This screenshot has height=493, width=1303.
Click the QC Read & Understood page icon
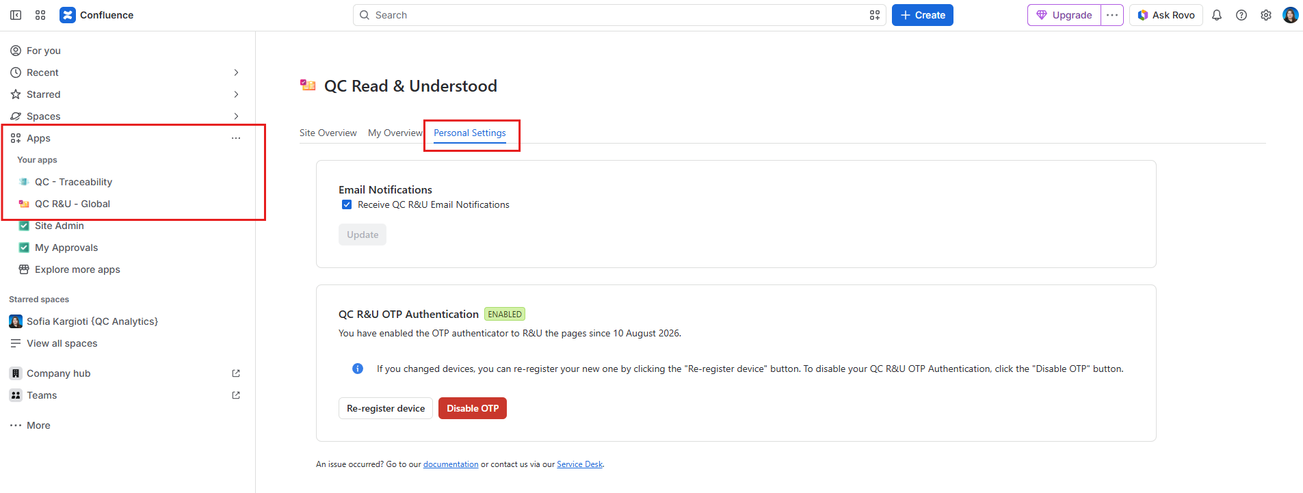(308, 85)
